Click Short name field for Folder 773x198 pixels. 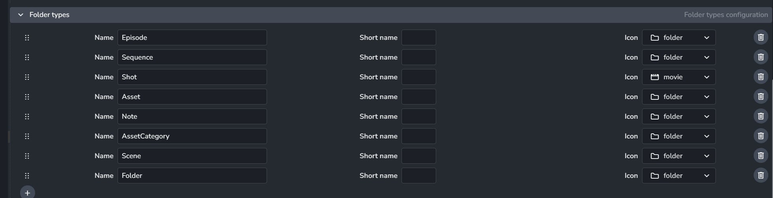pos(418,176)
